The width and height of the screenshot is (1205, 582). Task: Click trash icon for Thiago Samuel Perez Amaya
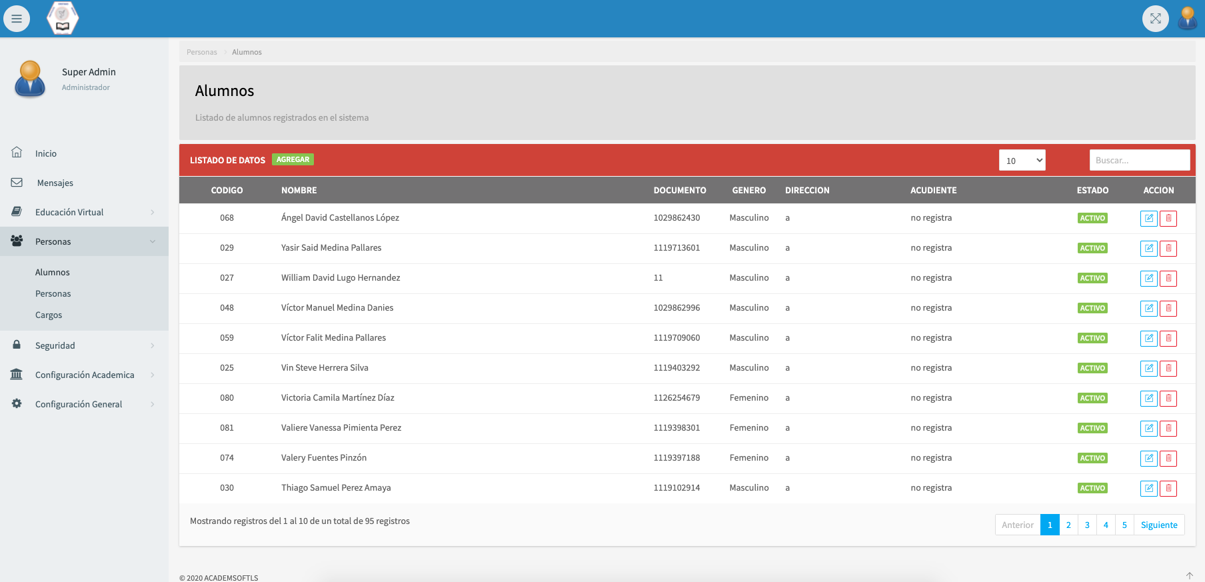point(1168,489)
